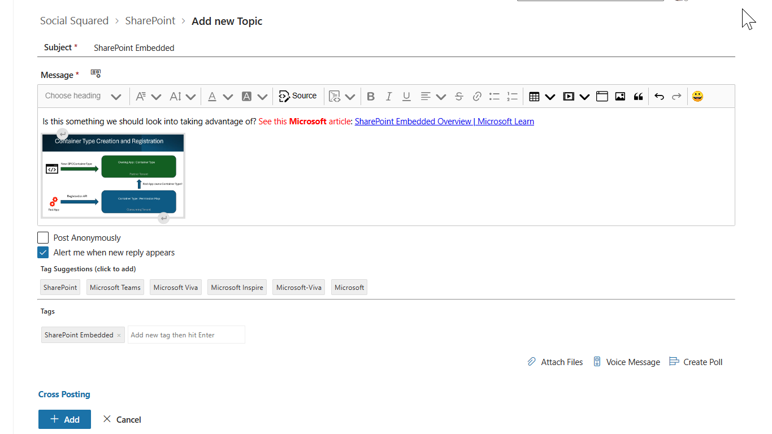772x434 pixels.
Task: Expand the font family dropdown arrow
Action: pyautogui.click(x=156, y=97)
